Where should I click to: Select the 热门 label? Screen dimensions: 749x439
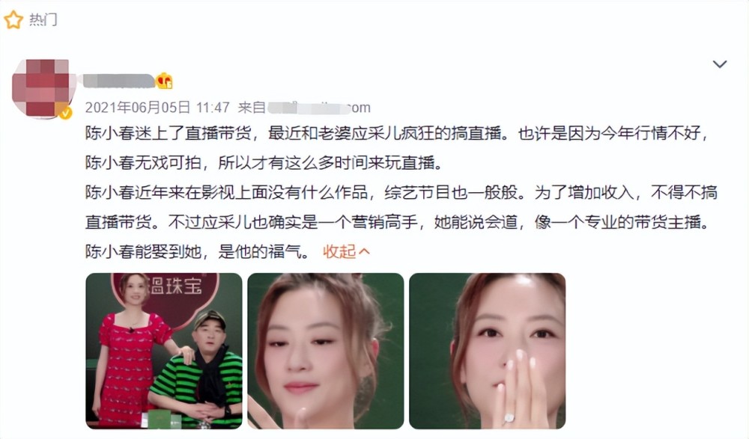tap(43, 19)
